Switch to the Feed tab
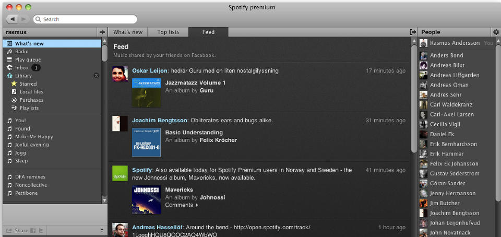 click(208, 32)
